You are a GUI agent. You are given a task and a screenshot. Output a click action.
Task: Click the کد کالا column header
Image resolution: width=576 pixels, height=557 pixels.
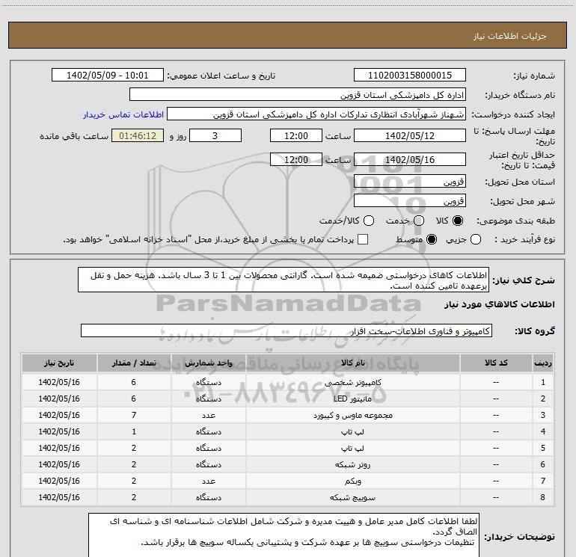click(x=496, y=363)
